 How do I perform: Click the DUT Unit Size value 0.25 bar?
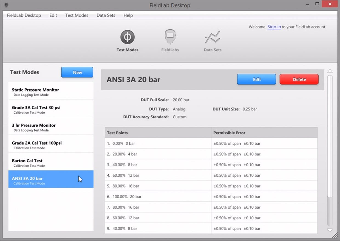250,109
